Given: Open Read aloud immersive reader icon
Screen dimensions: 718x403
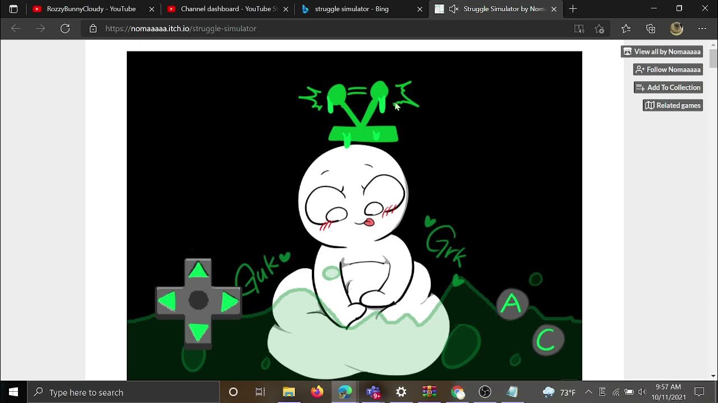Looking at the screenshot, I should [x=579, y=29].
